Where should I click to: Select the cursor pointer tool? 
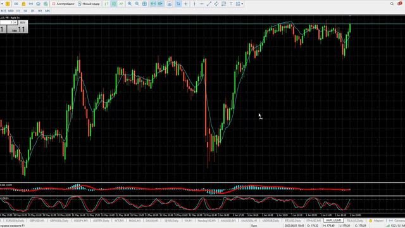click(x=178, y=4)
